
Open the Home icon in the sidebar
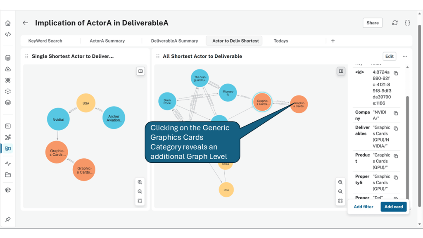[x=8, y=23]
